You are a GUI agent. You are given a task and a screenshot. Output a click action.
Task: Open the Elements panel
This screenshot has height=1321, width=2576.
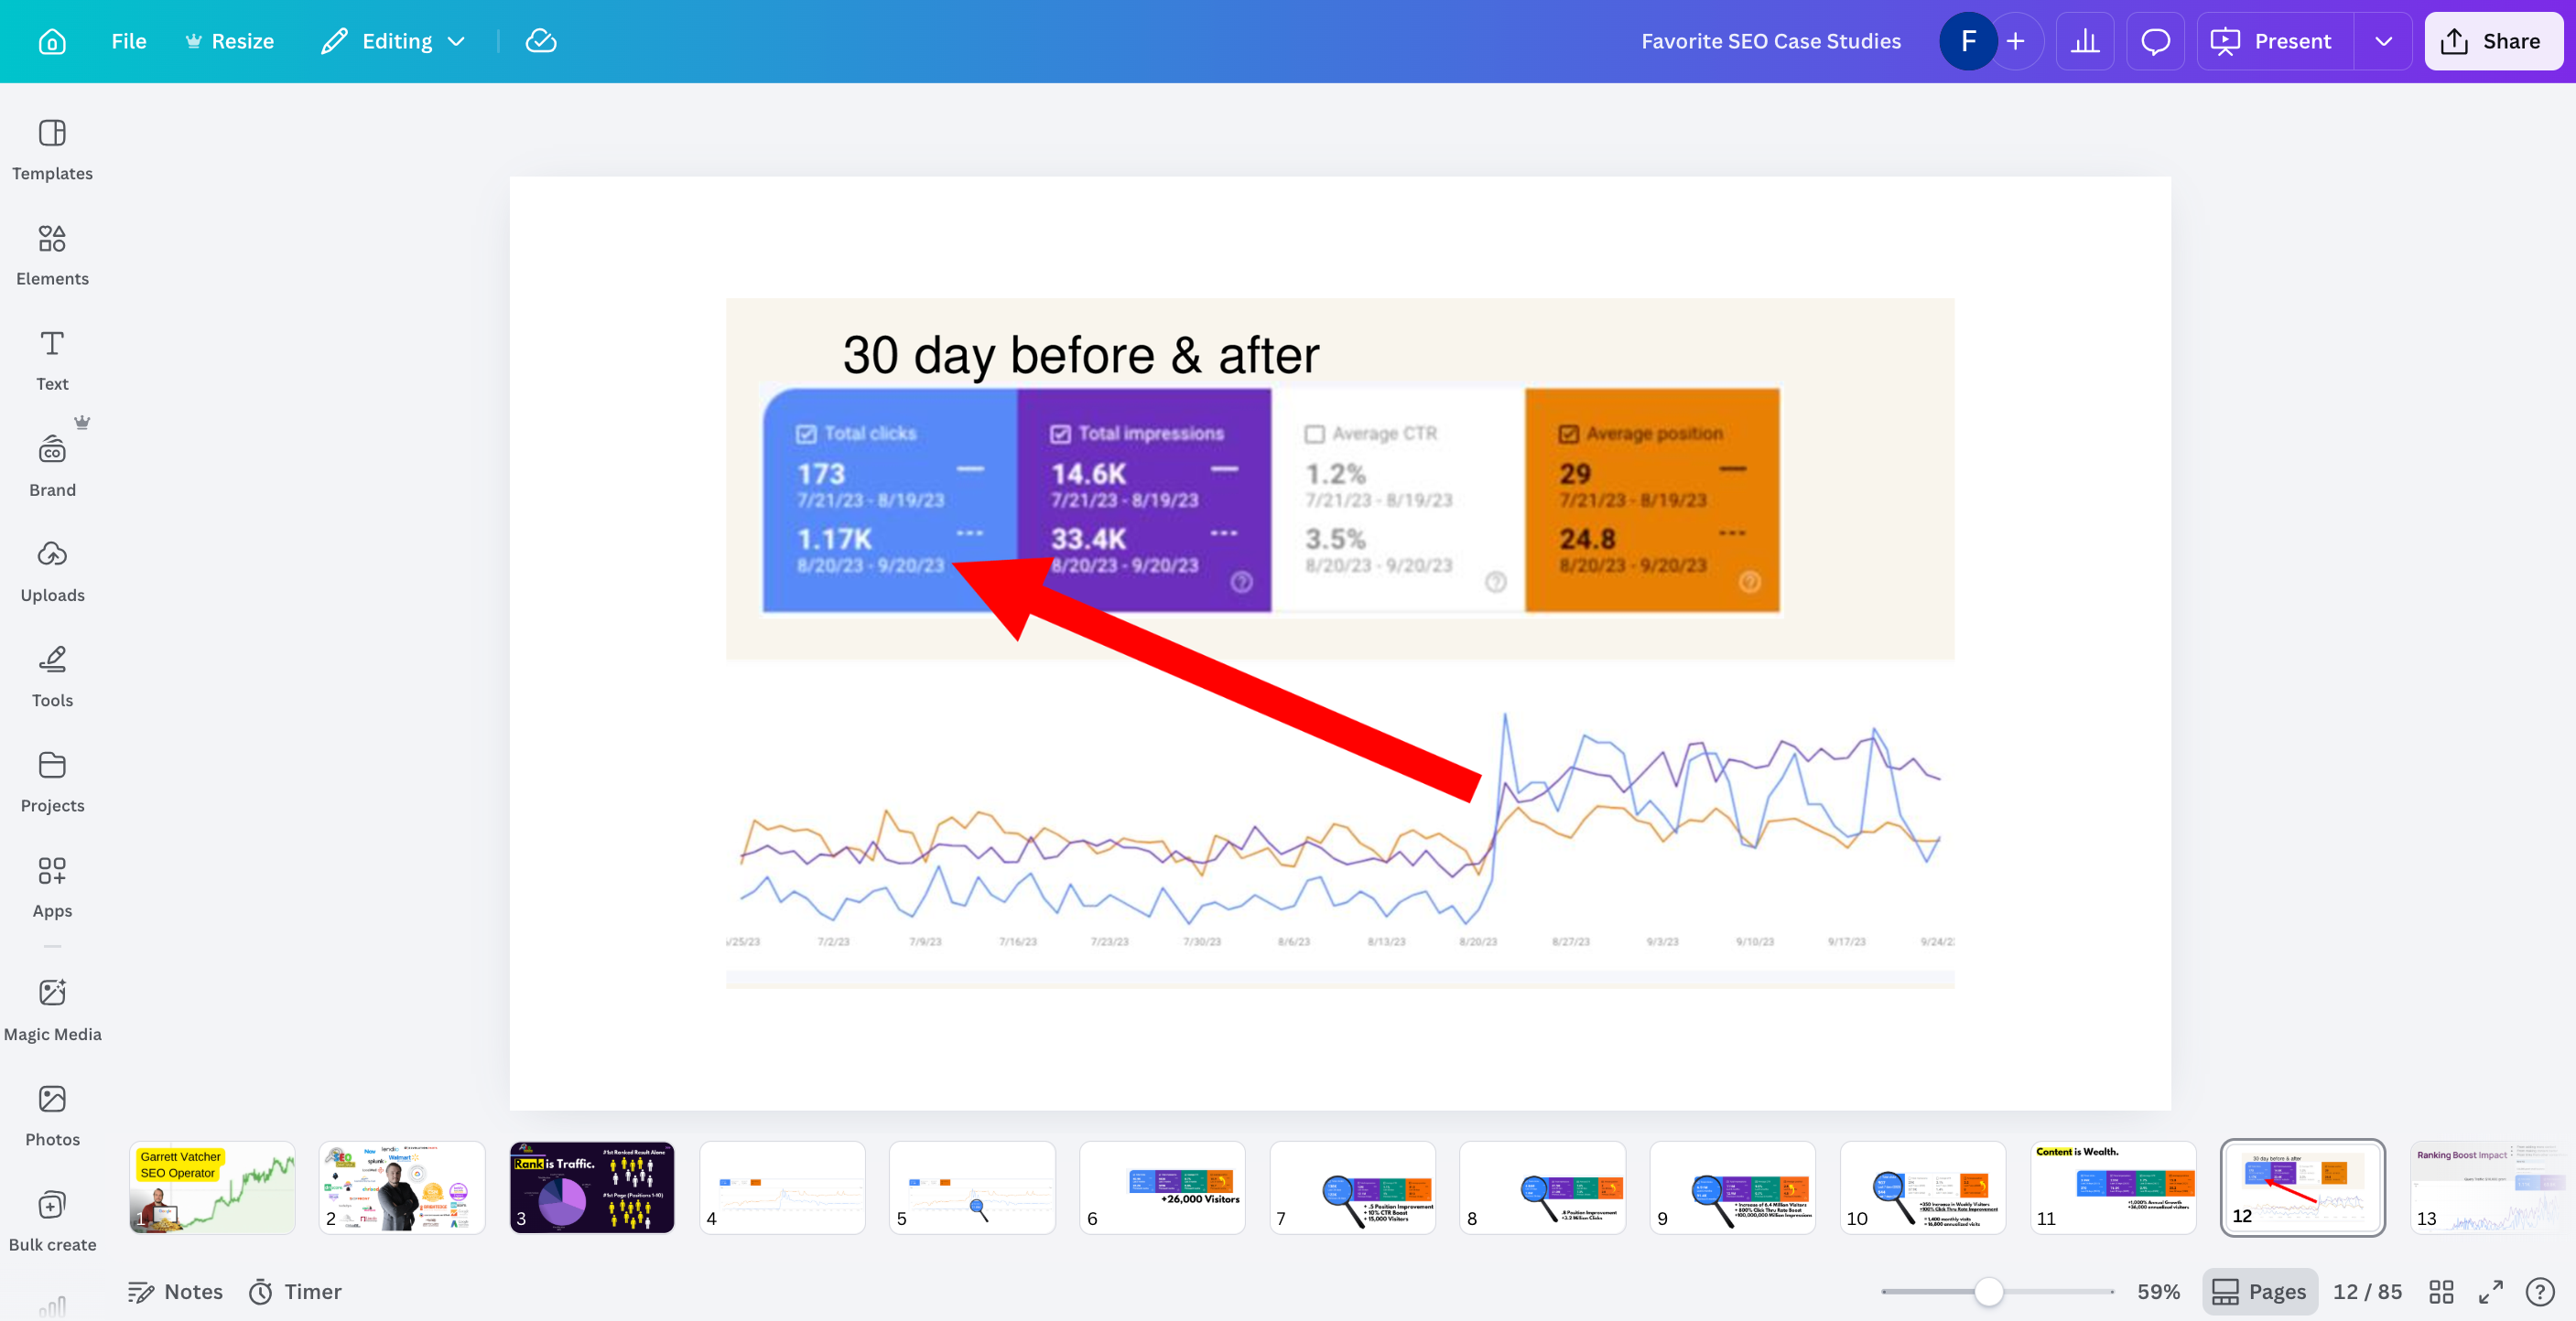[52, 255]
